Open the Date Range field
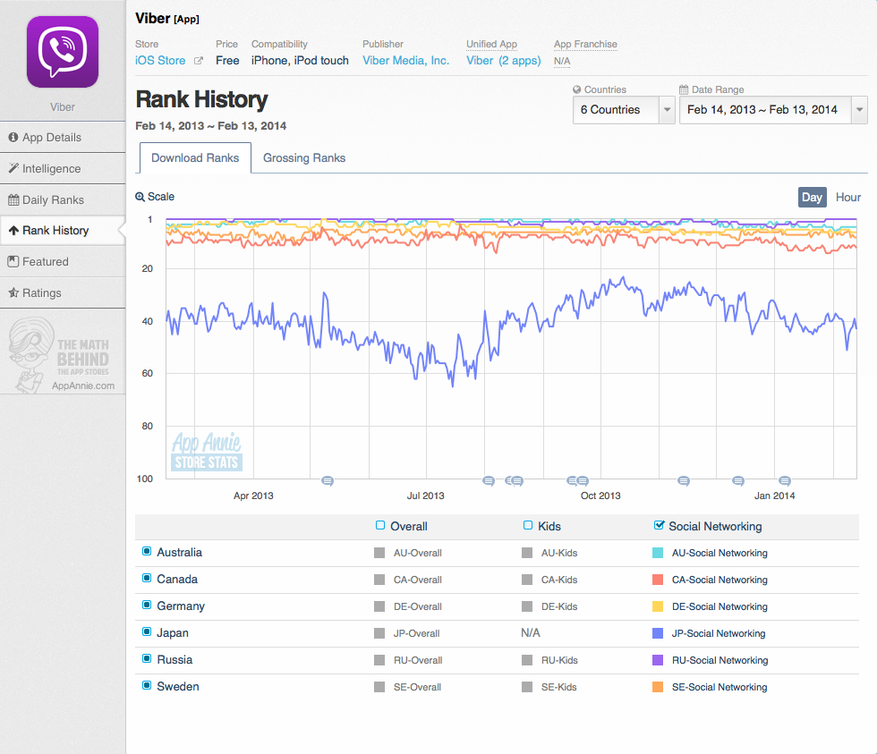 pos(773,110)
